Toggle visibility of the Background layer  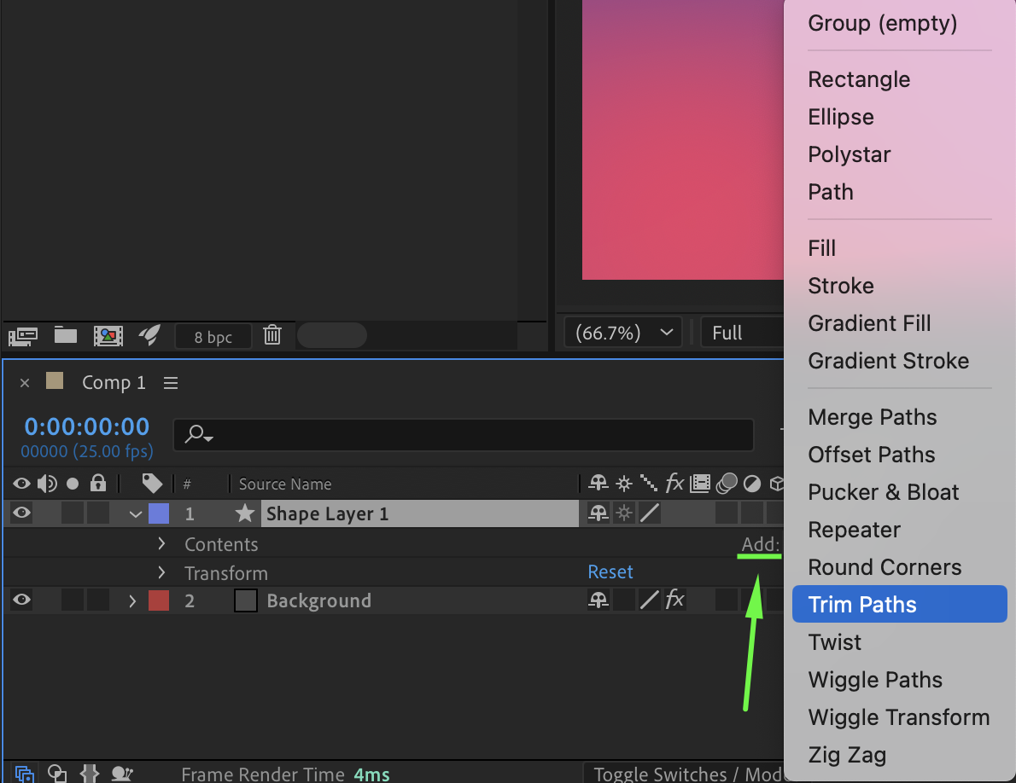(21, 600)
